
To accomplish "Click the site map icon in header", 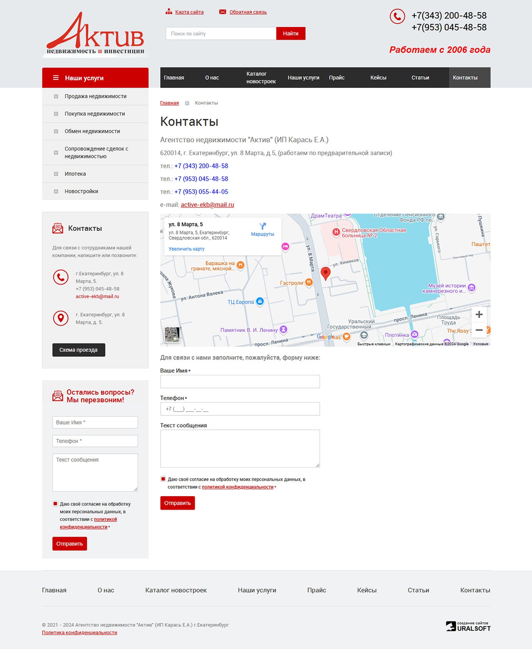I will [169, 12].
